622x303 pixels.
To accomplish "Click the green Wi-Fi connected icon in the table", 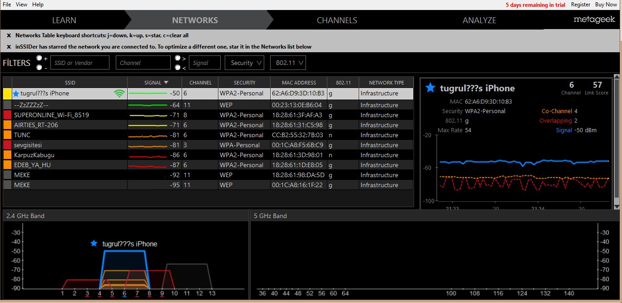I will [119, 93].
